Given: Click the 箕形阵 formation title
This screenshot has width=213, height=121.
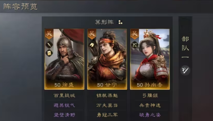Looking at the screenshot, I should [x=104, y=22].
